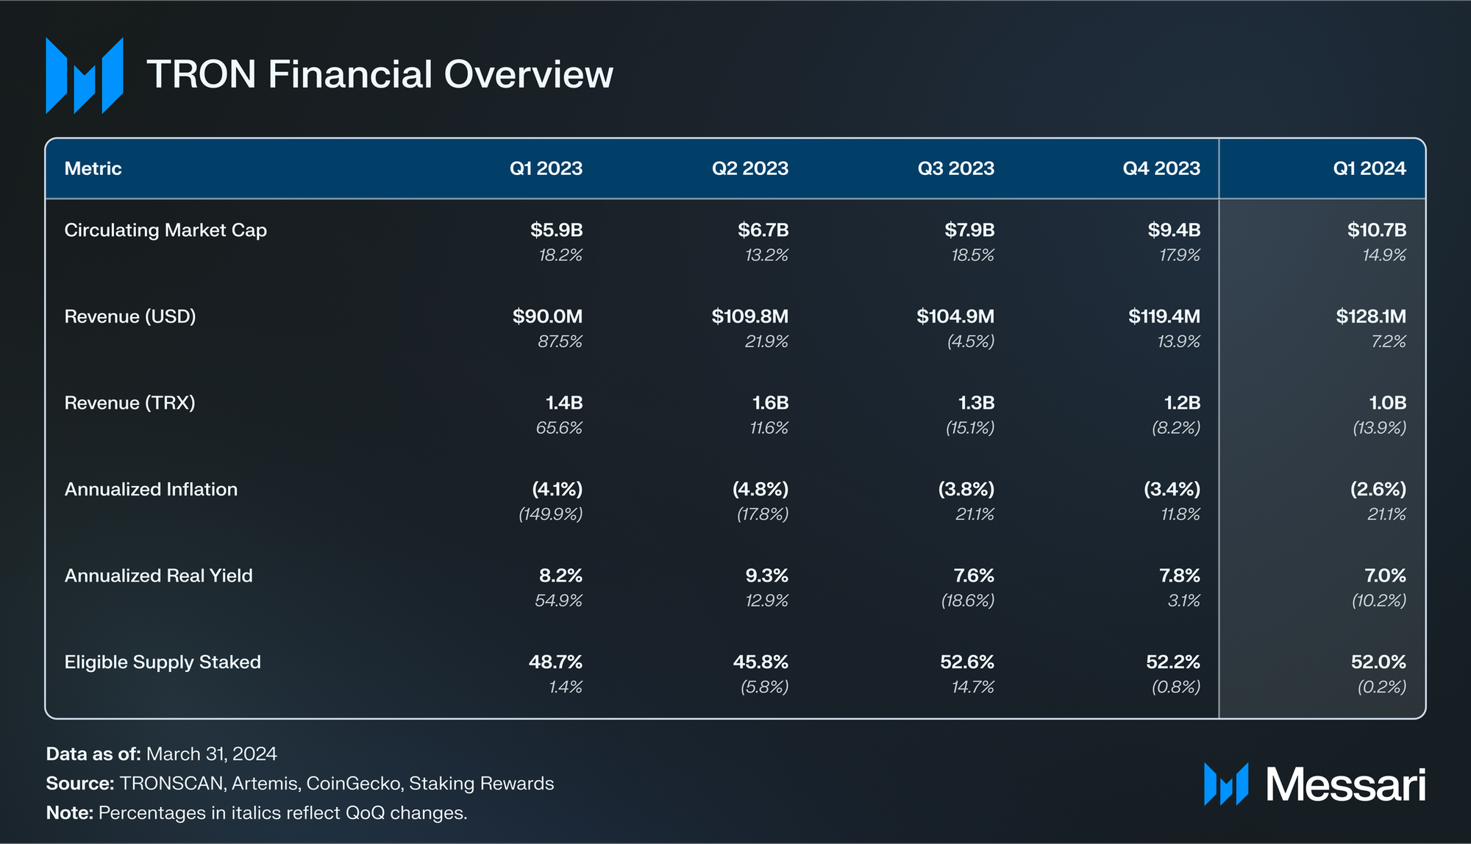Click the Eligible Supply Staked row label
The height and width of the screenshot is (844, 1471).
163,662
